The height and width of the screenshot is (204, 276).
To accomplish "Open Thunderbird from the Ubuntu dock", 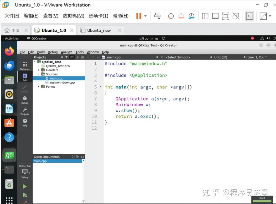I will pos(9,66).
